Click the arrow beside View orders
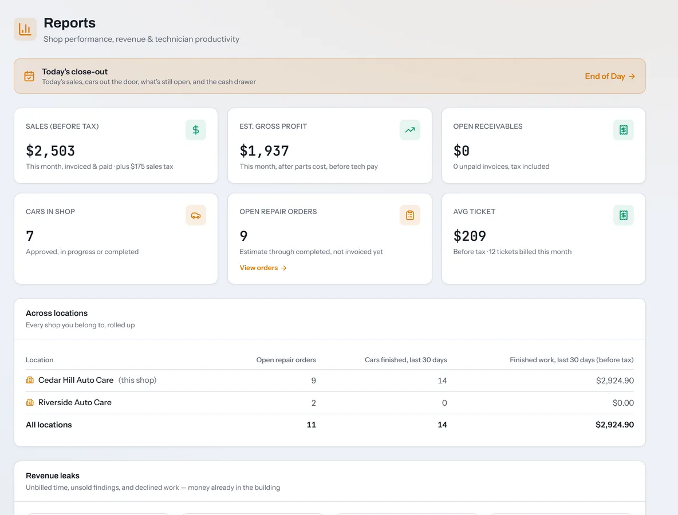The height and width of the screenshot is (515, 678). 283,268
